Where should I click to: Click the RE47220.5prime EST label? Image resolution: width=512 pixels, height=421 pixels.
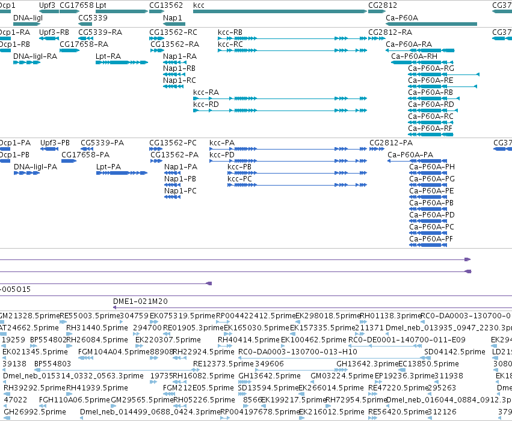point(398,388)
